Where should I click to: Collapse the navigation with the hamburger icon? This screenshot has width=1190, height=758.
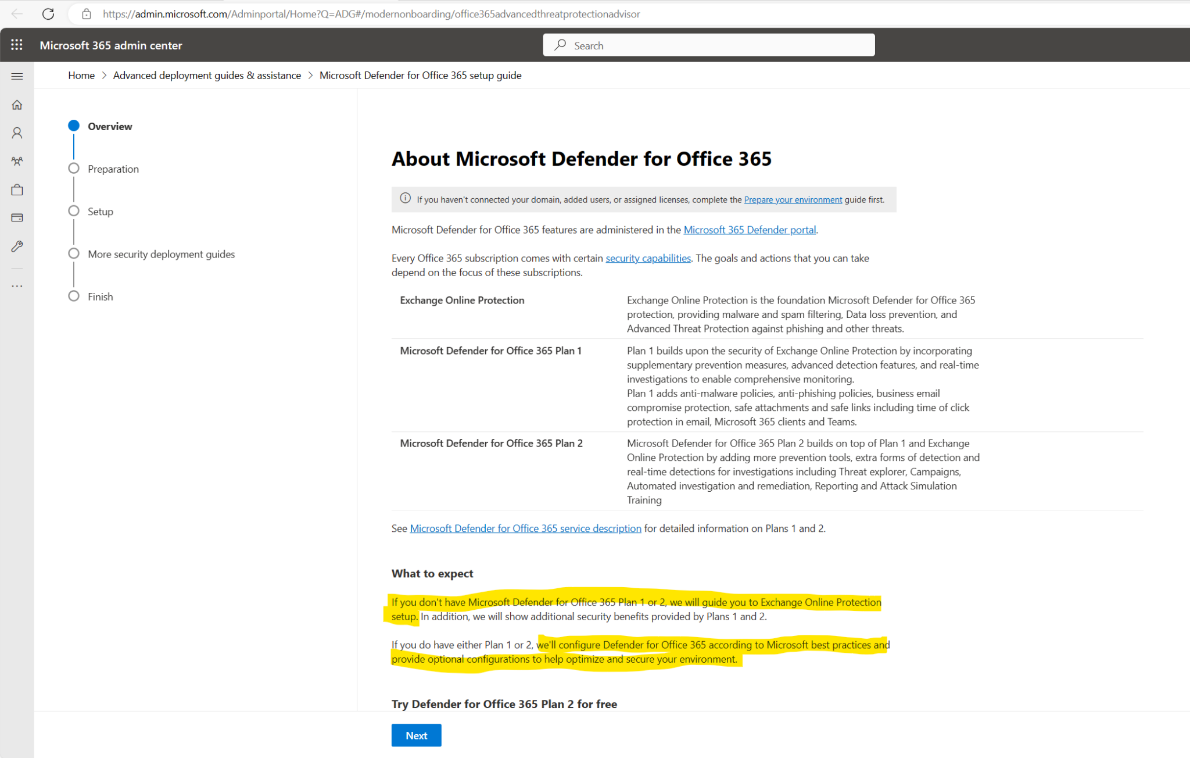coord(17,76)
